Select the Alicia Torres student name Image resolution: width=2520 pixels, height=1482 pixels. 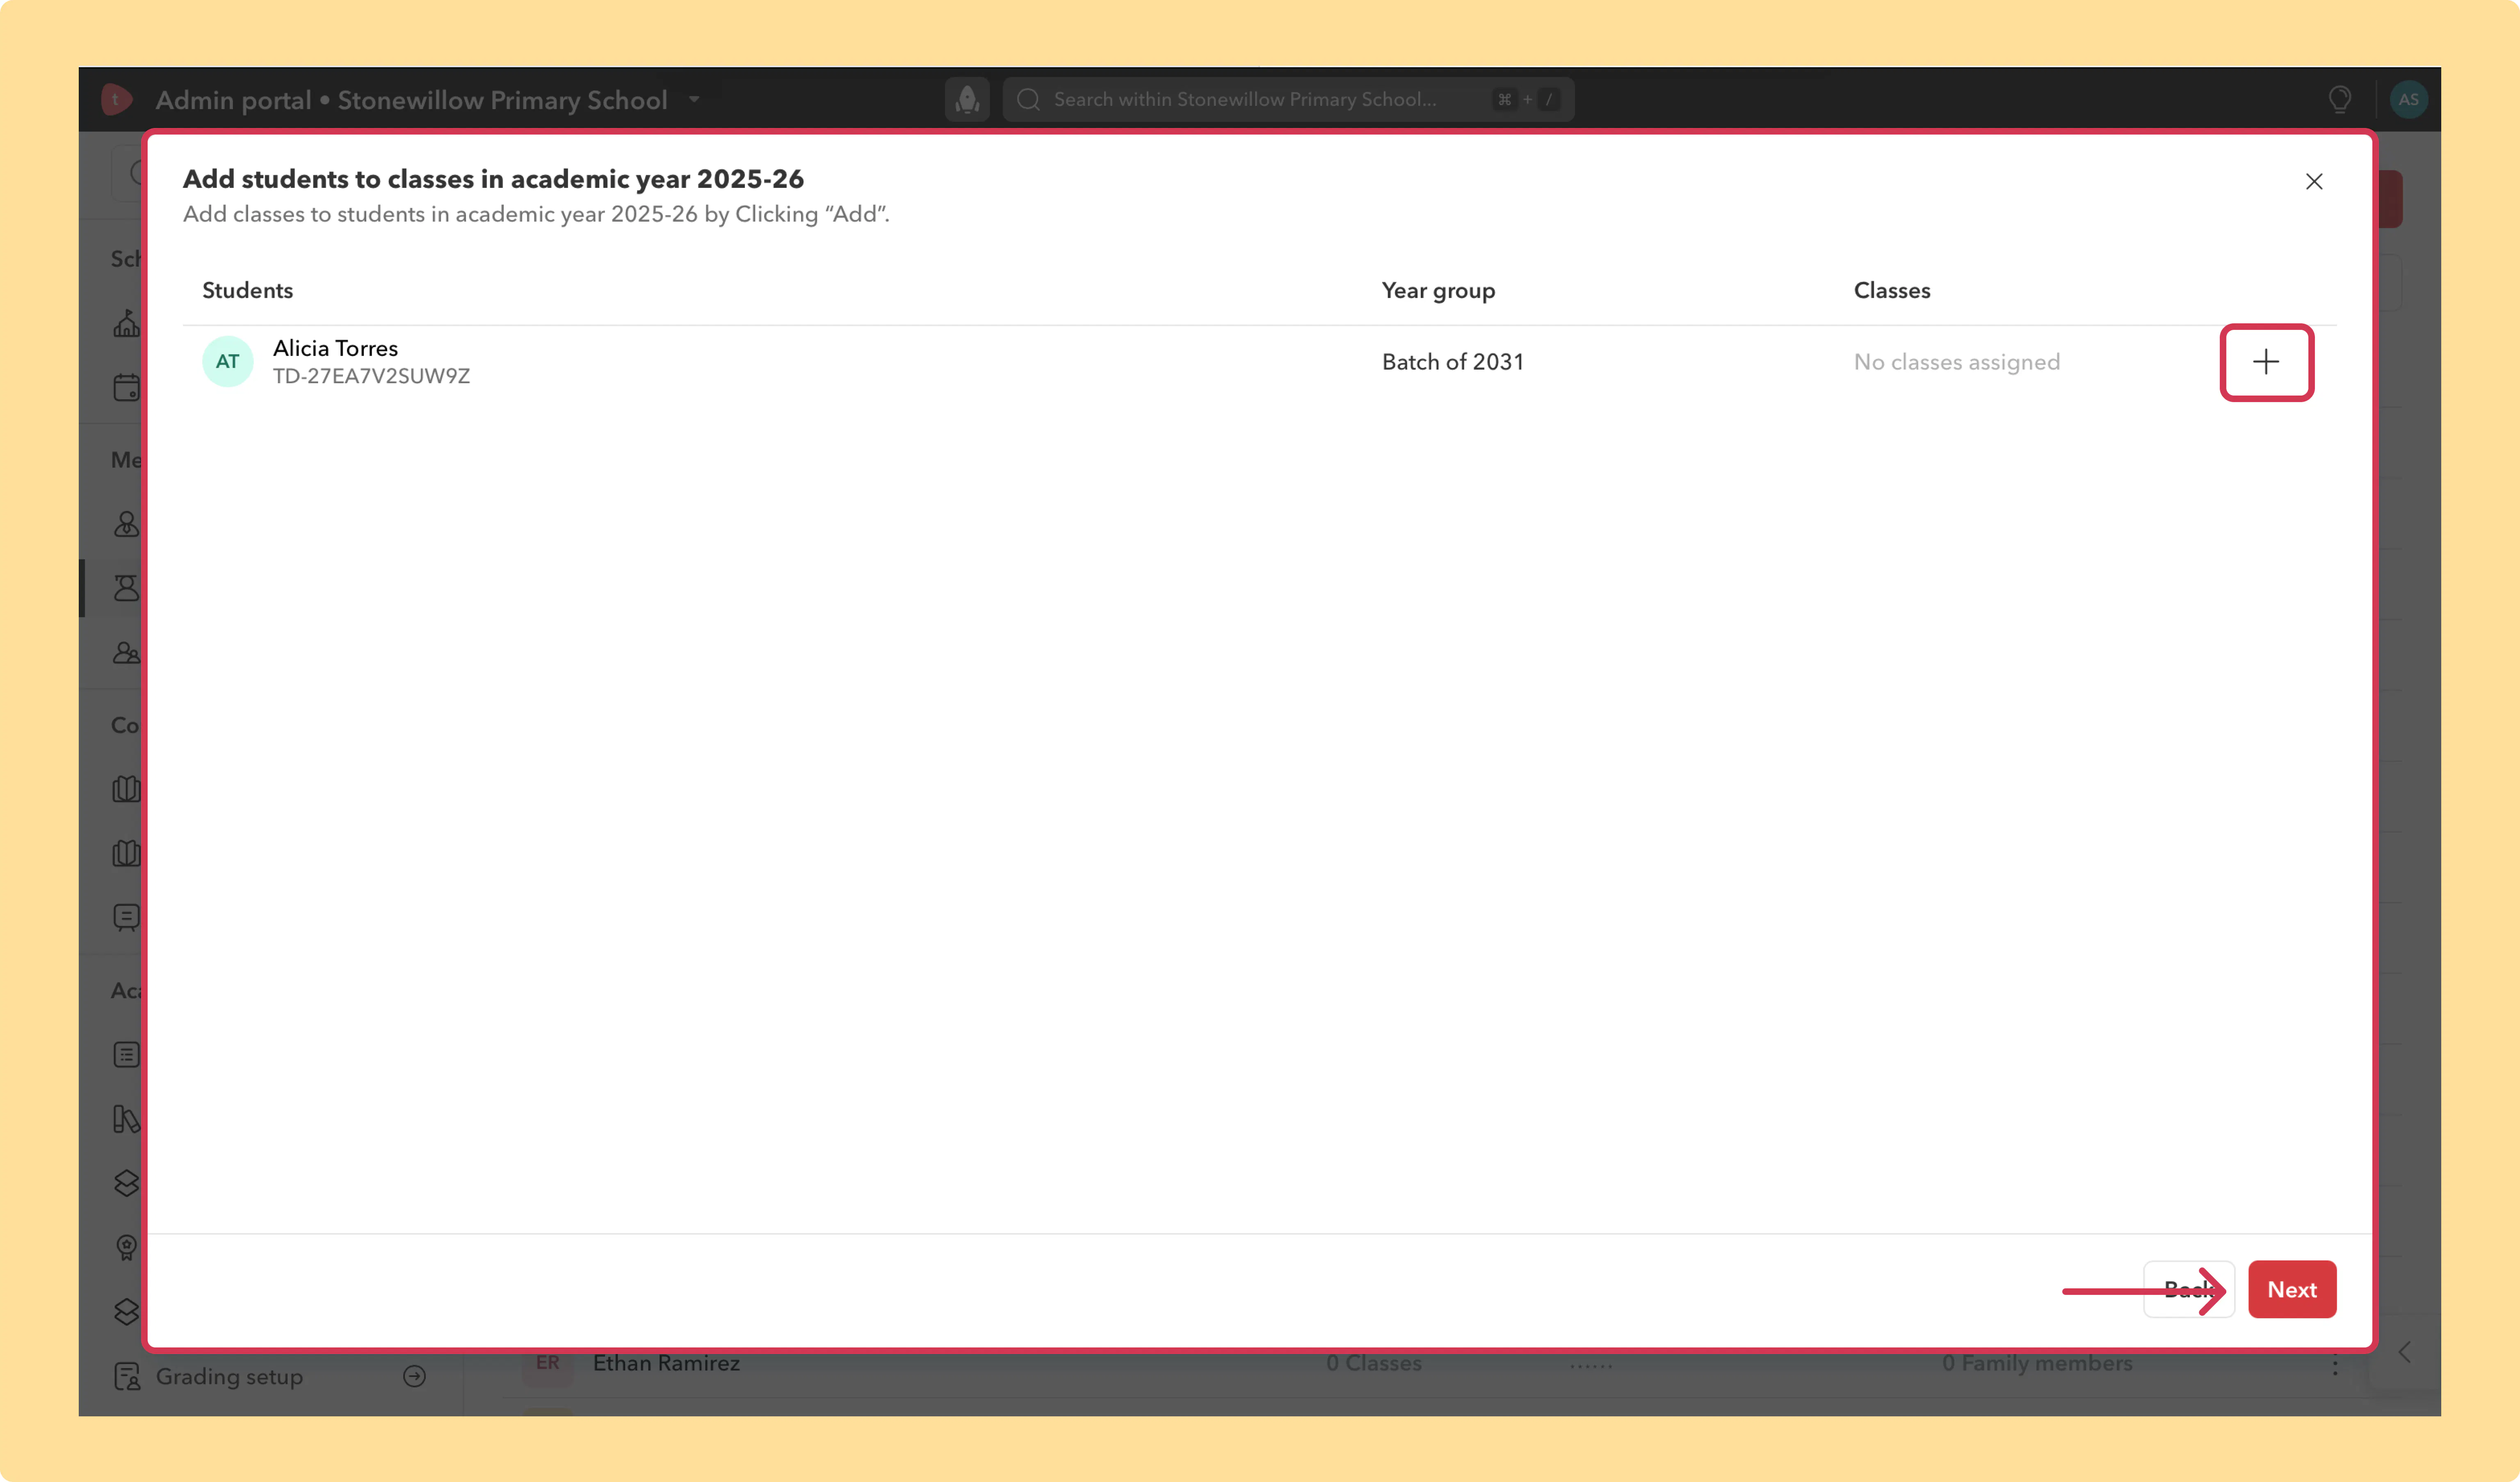[x=335, y=348]
